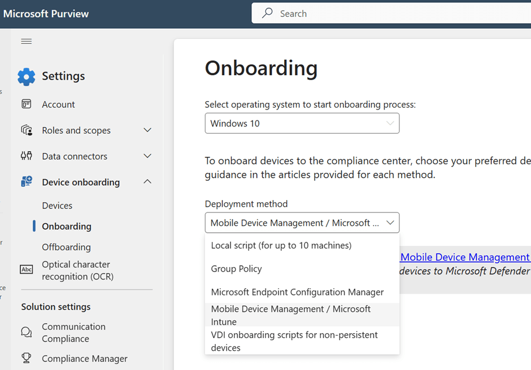Click the Data connectors icon
Screen dimensions: 531x370
click(26, 156)
